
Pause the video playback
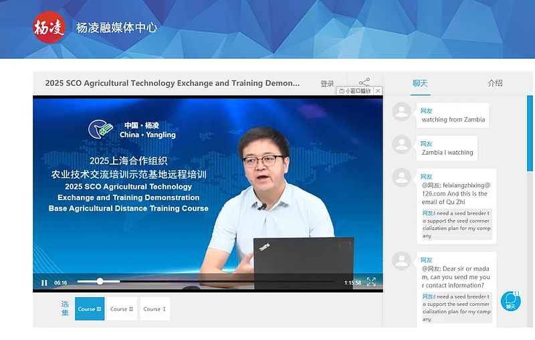pyautogui.click(x=44, y=282)
